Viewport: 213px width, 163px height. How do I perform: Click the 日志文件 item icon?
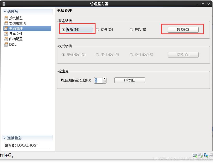tap(6, 34)
